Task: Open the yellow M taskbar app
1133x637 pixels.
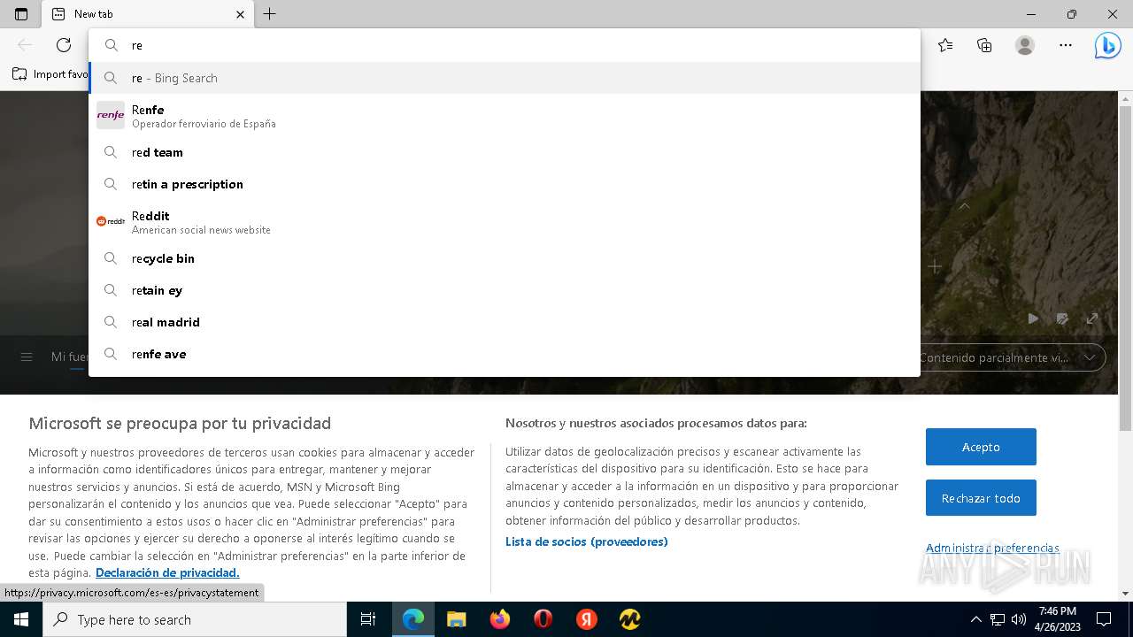Action: 630,619
